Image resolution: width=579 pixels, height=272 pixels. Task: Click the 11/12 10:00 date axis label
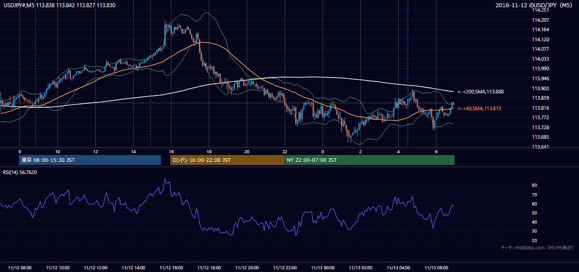(58, 268)
